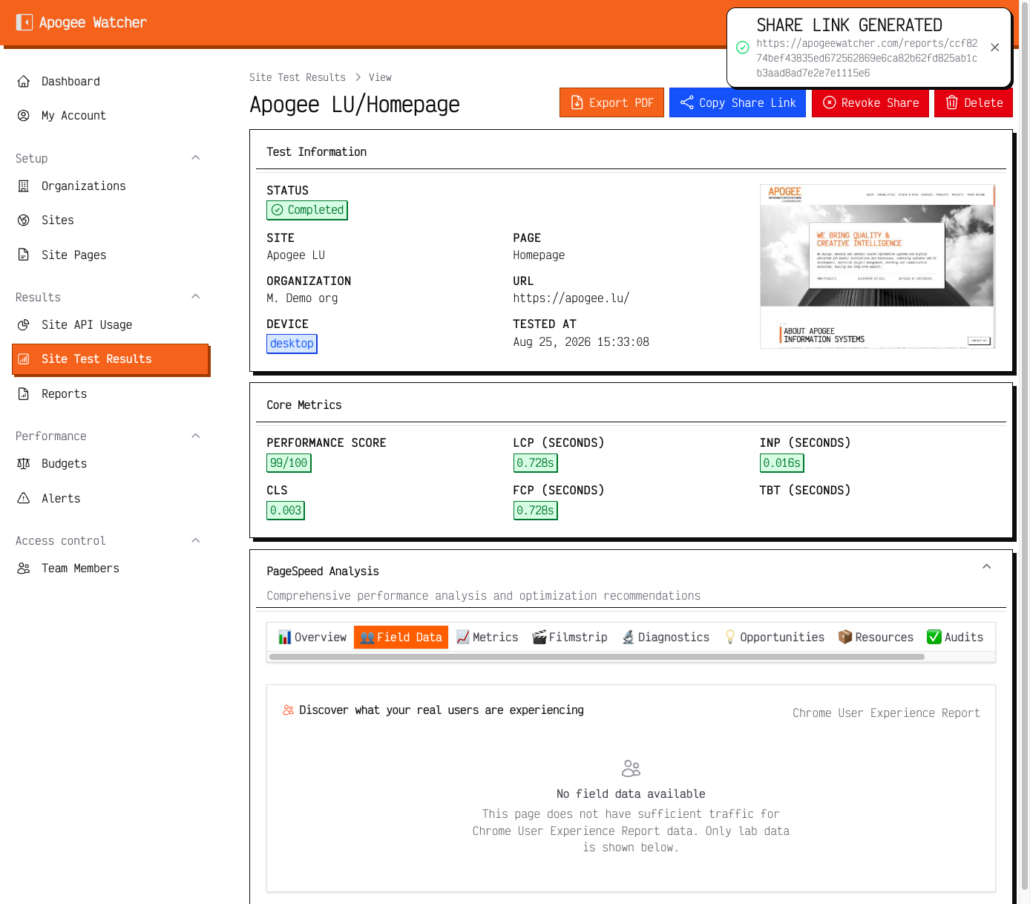This screenshot has height=904, width=1030.
Task: Go to Site Test Results breadcrumb
Action: (298, 77)
